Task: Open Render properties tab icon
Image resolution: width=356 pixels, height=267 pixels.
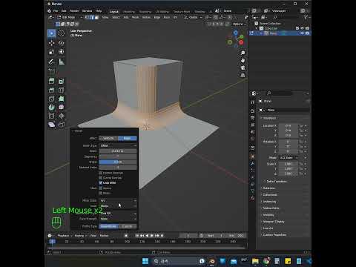Action: 252,111
